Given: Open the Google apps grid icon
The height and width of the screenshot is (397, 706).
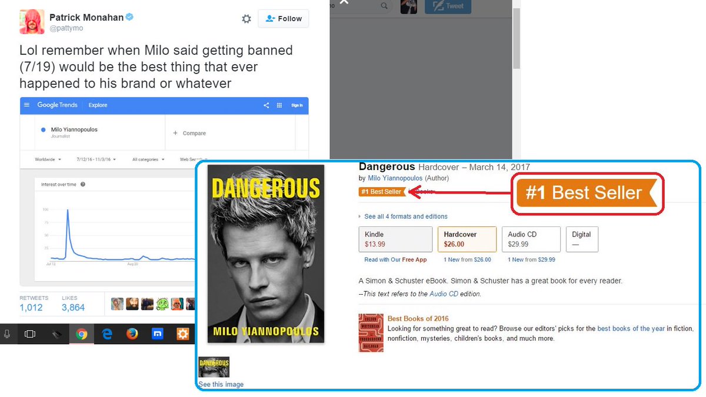Looking at the screenshot, I should [x=279, y=105].
